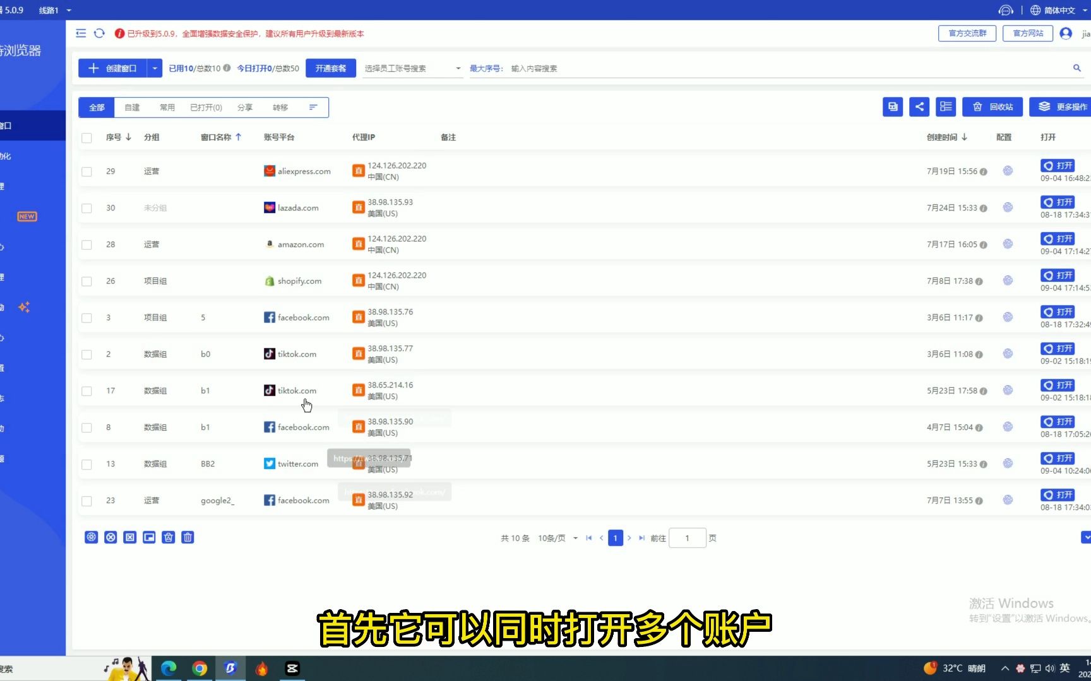Open fingerprint config for row 13

click(x=1008, y=463)
